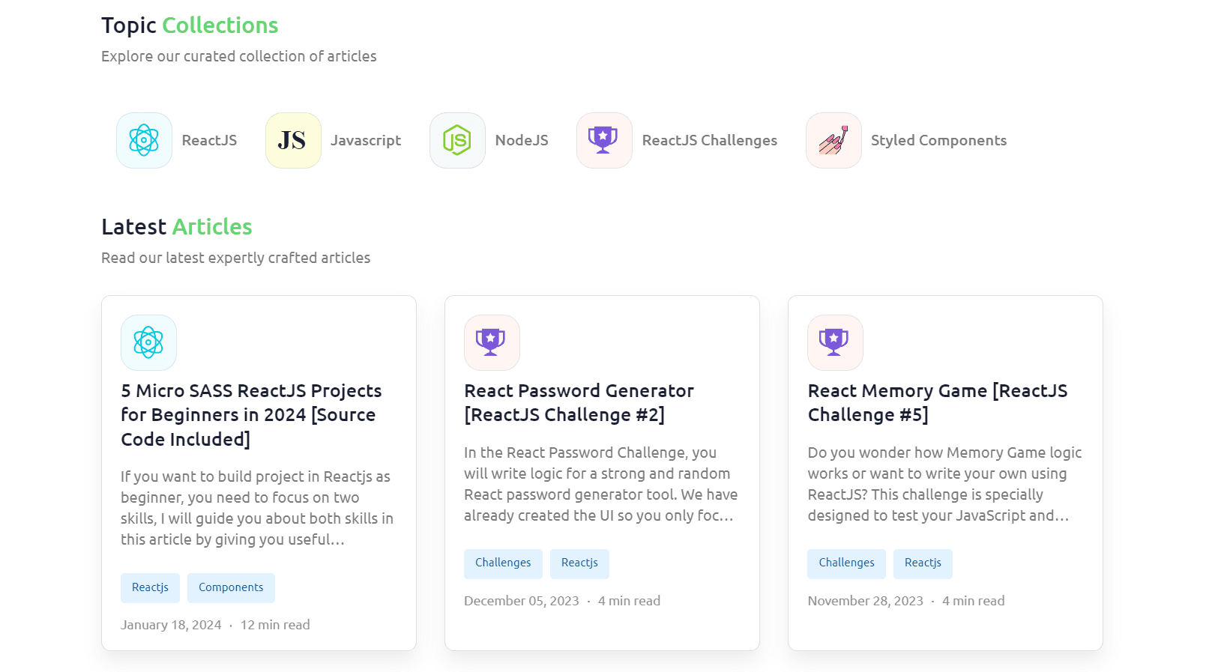Open React Password Generator article title
The width and height of the screenshot is (1209, 672).
pos(579,403)
